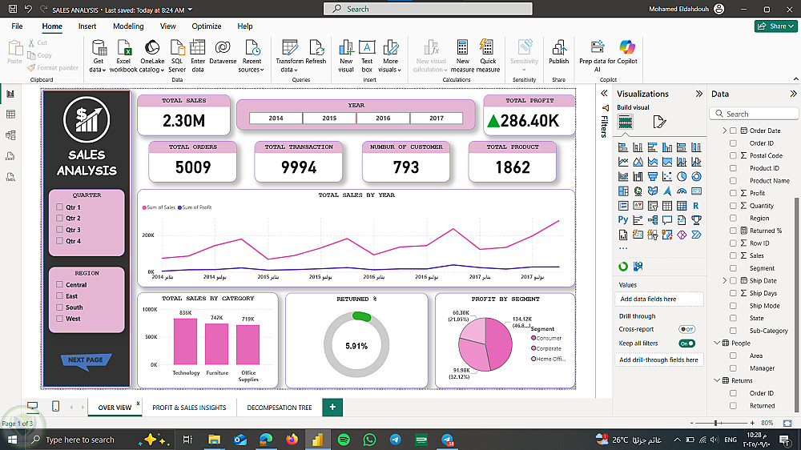Select the SQL Server icon
This screenshot has width=801, height=450.
click(177, 48)
